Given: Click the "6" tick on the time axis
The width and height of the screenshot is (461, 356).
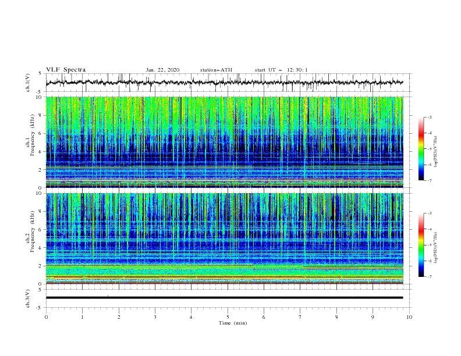Looking at the screenshot, I should (x=264, y=317).
